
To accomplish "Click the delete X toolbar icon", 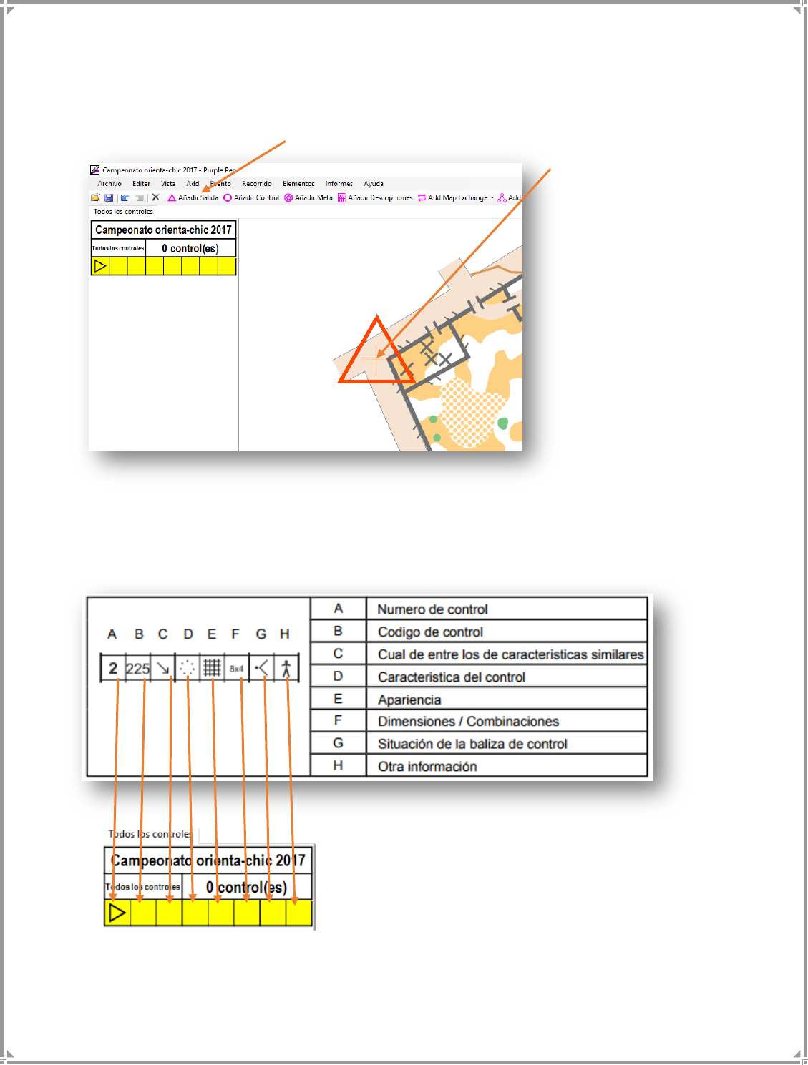I will [155, 197].
